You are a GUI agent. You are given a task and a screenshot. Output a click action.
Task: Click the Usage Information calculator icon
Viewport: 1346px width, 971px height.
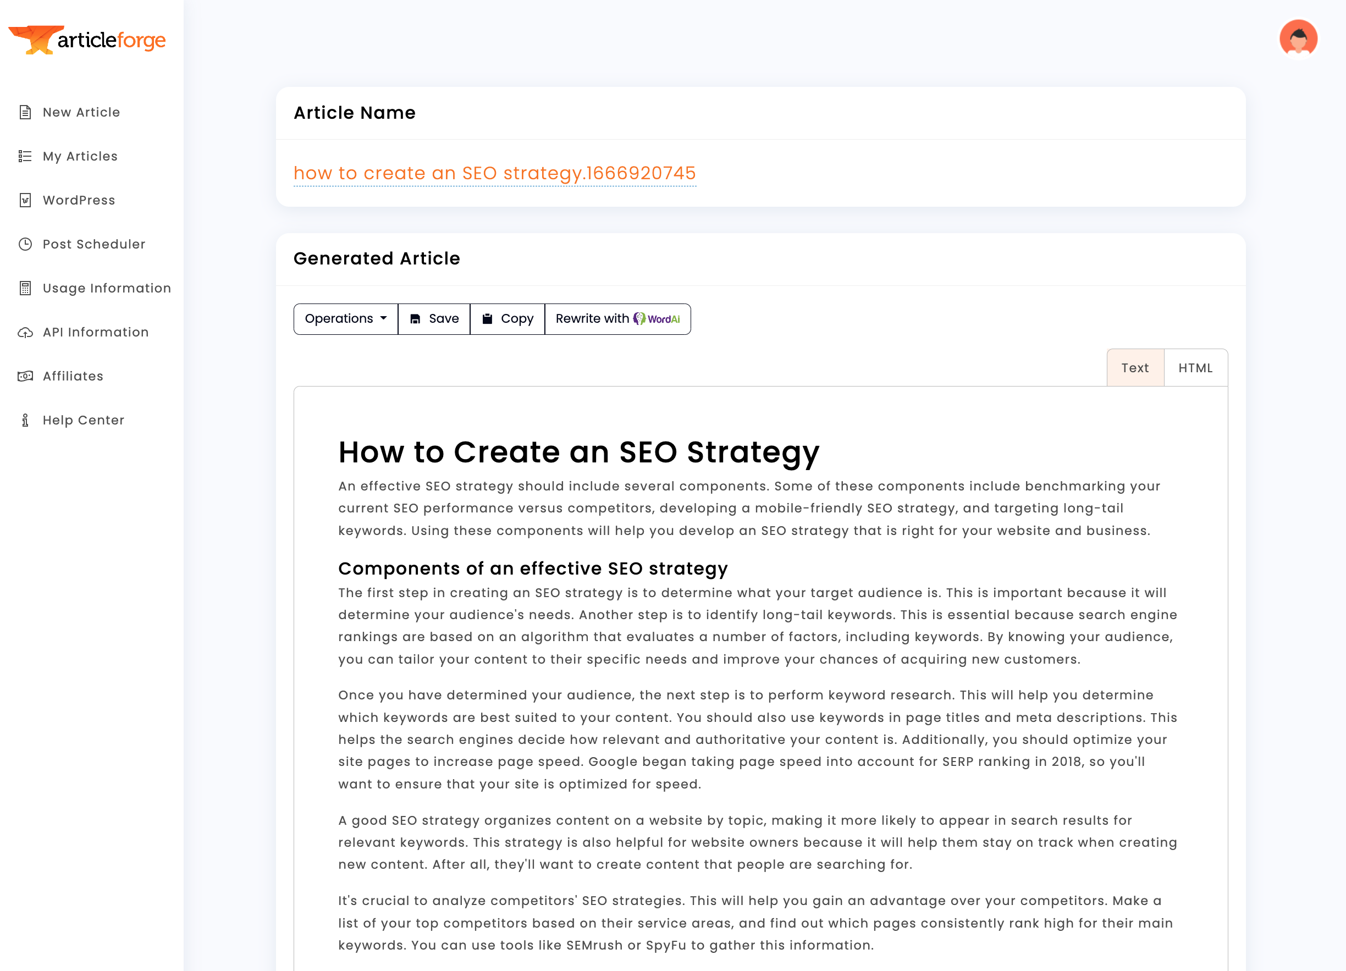(25, 288)
